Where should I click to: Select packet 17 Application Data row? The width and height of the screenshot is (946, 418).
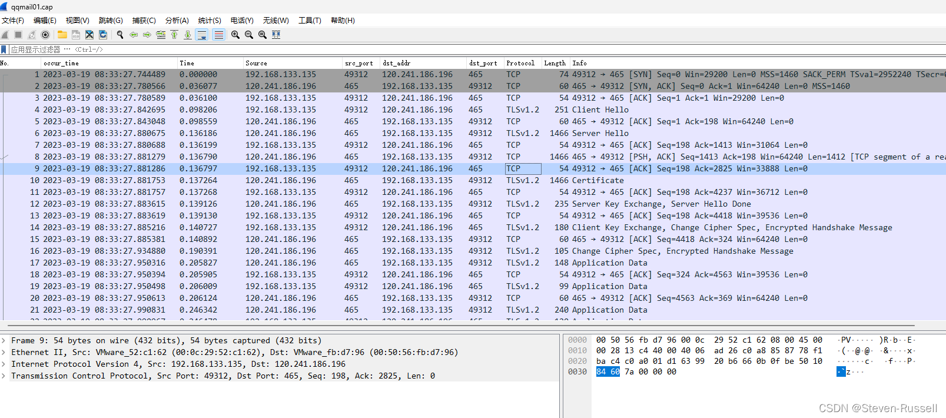tap(473, 263)
